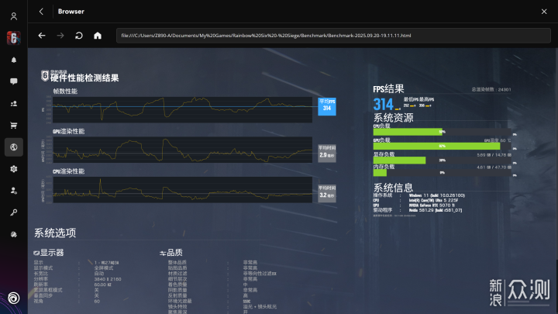Go to browser home page
The height and width of the screenshot is (314, 558).
pyautogui.click(x=98, y=36)
